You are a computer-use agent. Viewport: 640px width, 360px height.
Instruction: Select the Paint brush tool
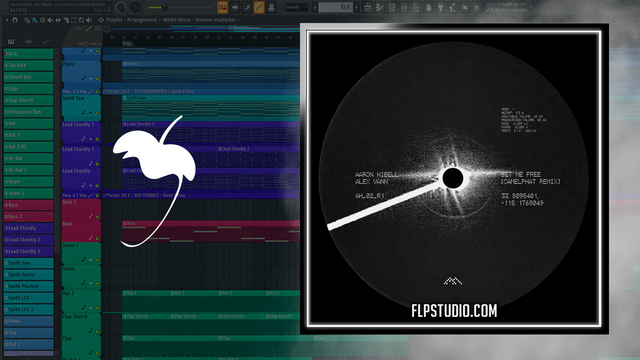tap(35, 20)
